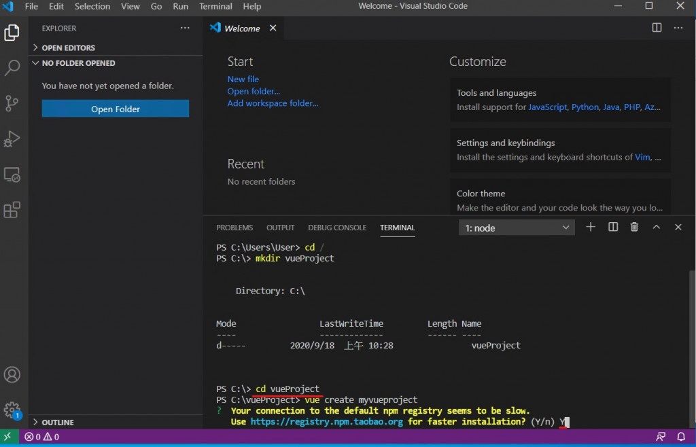The image size is (696, 447).
Task: Click the Color theme customize card
Action: coord(560,197)
